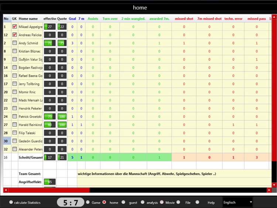Click Harald Reinkind's techn. error value 1
Image resolution: width=277 pixels, height=208 pixels.
pos(233,125)
